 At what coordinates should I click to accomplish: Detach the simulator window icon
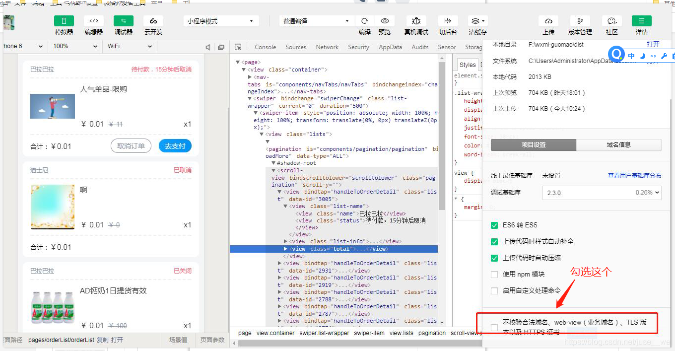tap(221, 47)
